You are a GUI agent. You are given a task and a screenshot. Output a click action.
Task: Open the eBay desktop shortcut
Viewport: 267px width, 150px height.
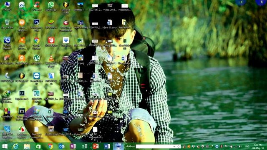pos(22,6)
